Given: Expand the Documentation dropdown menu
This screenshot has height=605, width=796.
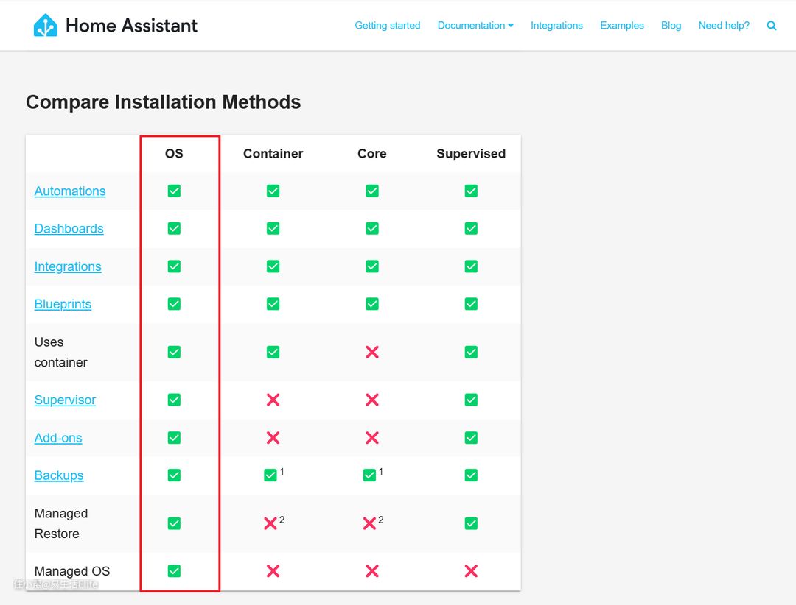Looking at the screenshot, I should pos(475,26).
